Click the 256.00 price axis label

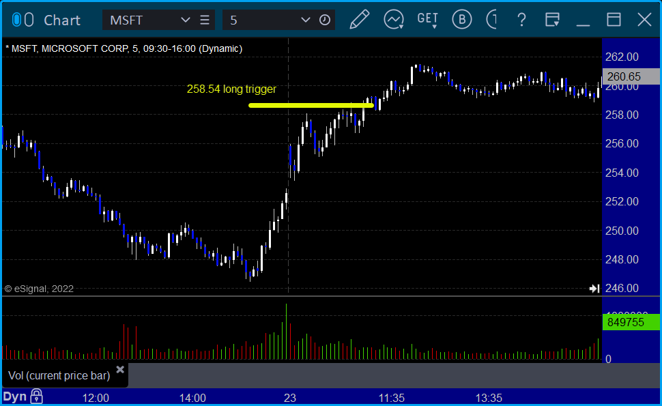click(622, 143)
